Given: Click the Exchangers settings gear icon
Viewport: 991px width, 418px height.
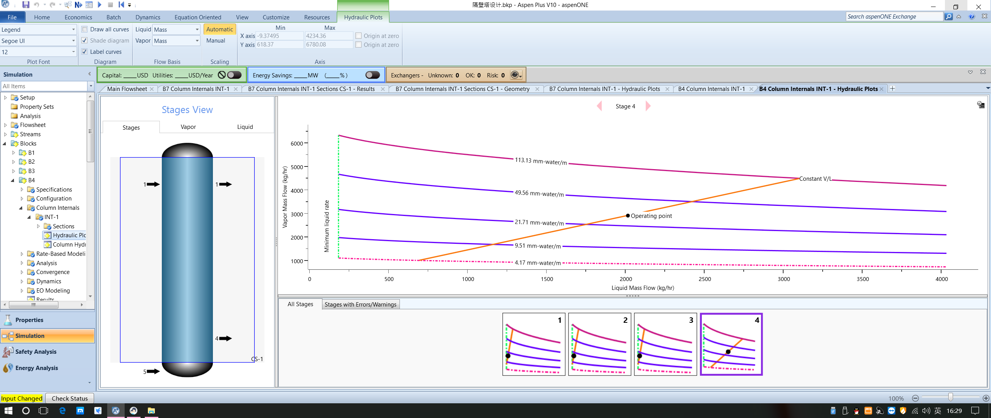Looking at the screenshot, I should [515, 75].
